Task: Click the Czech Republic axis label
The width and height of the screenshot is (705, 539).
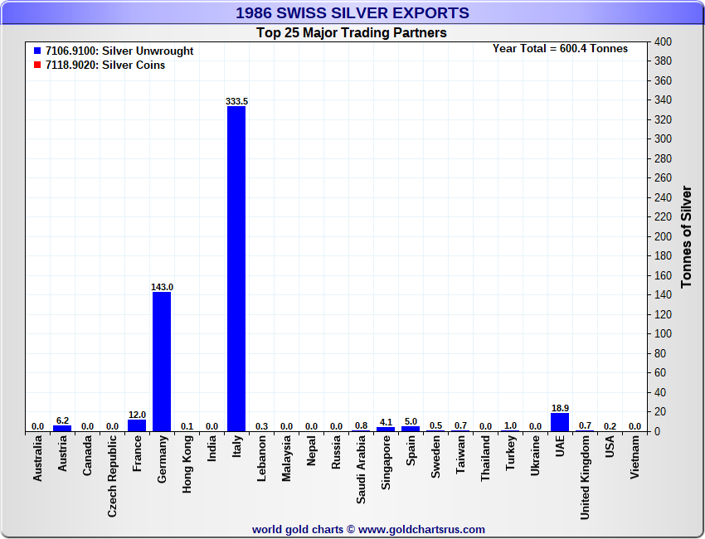Action: point(112,476)
